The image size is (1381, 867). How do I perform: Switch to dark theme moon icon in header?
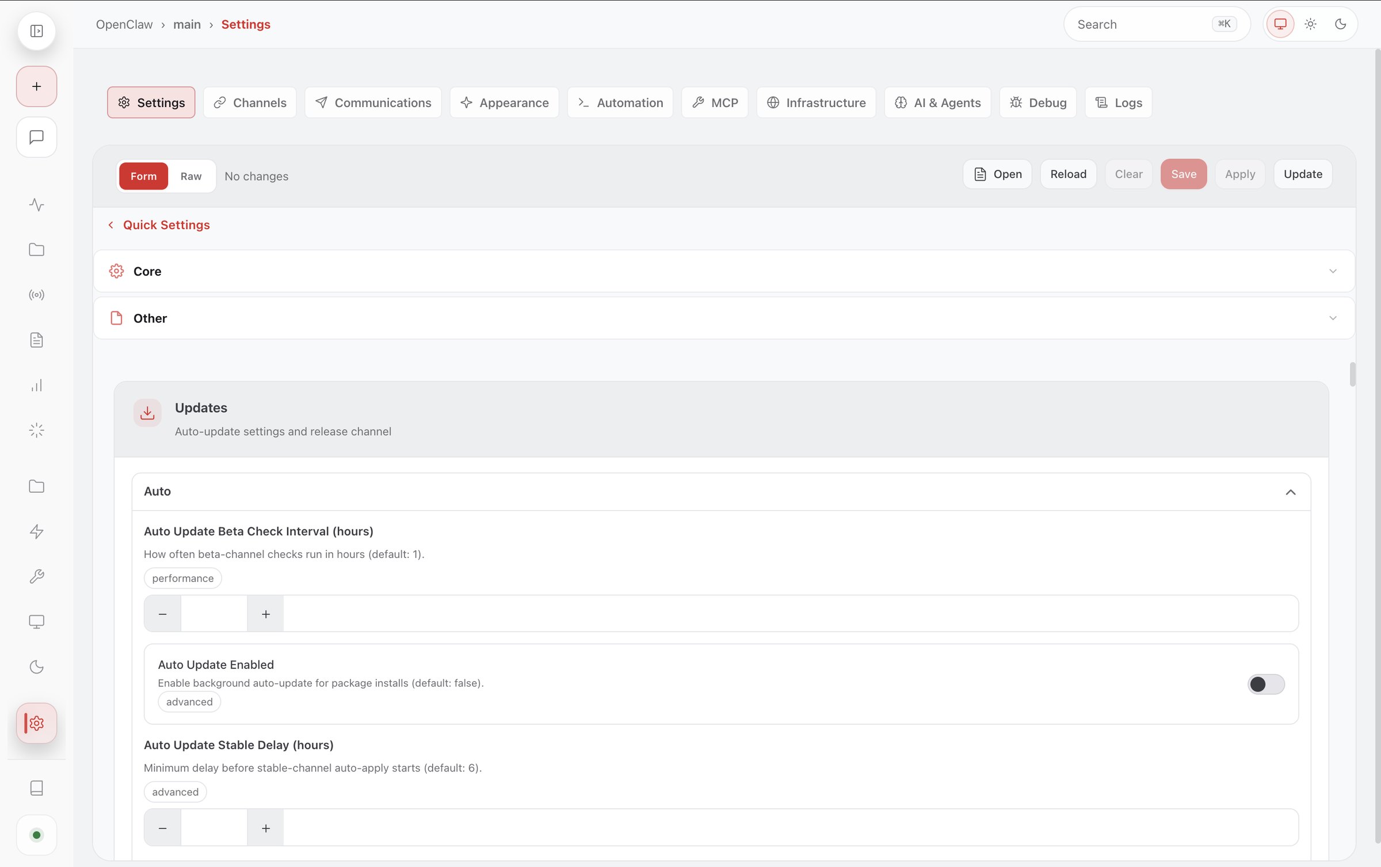[1340, 24]
